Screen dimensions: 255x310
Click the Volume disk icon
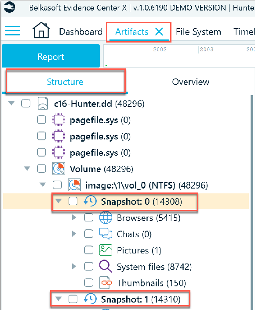click(58, 169)
